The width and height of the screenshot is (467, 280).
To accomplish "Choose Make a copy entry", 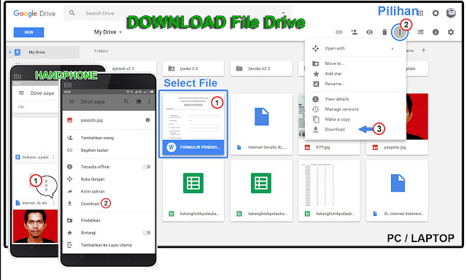I will [355, 120].
